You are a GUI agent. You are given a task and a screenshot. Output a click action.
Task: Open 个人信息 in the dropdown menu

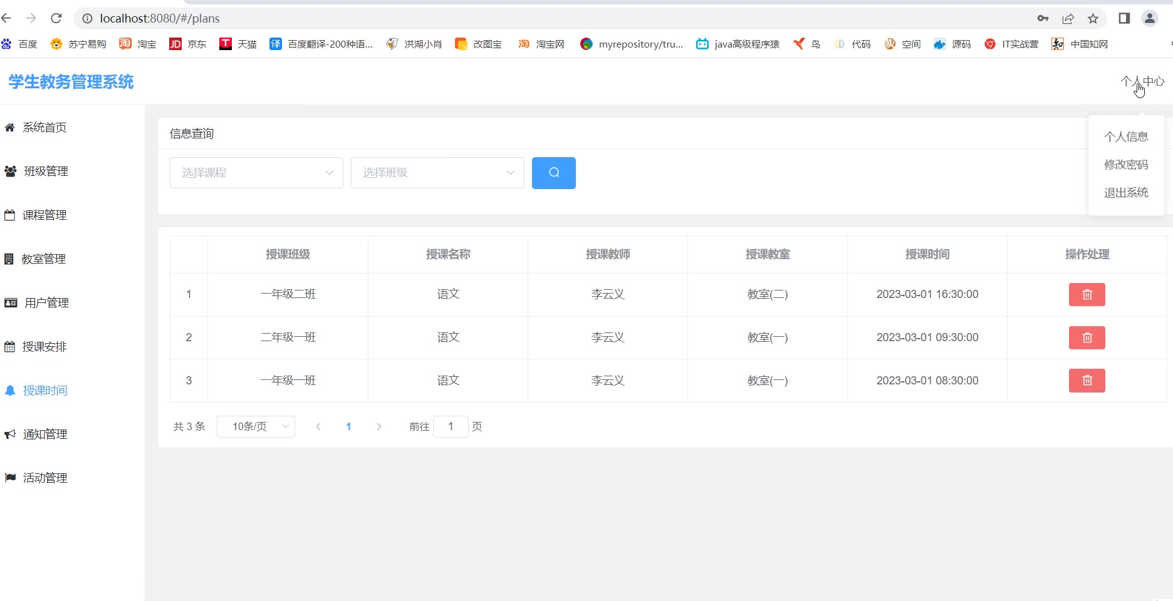tap(1125, 136)
